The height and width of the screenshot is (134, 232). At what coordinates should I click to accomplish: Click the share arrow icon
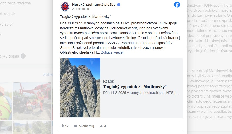[x=101, y=126]
